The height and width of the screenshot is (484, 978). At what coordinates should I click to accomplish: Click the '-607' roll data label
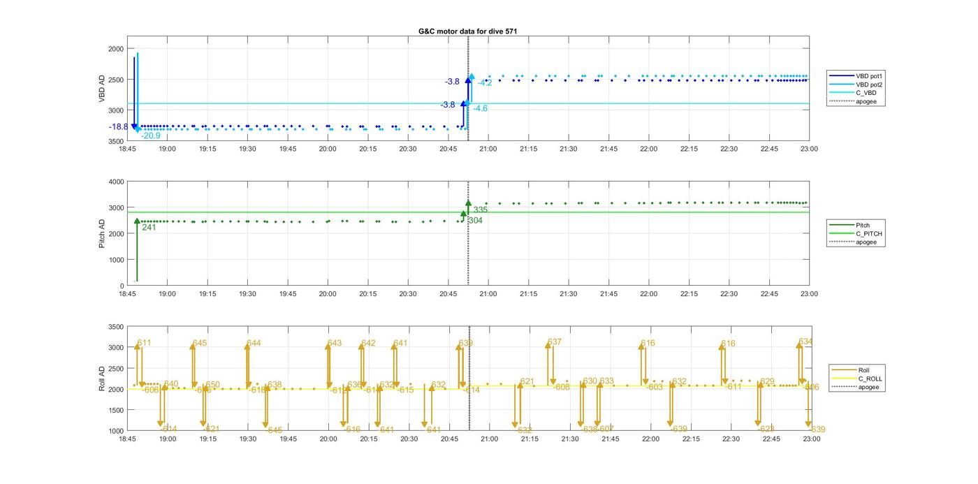[x=605, y=429]
